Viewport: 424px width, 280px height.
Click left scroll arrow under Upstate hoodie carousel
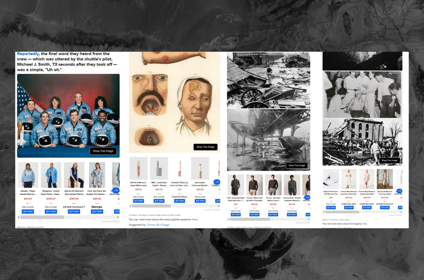click(19, 217)
